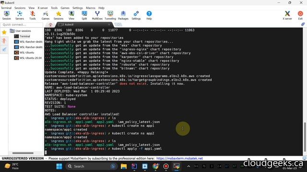Open the Terminal menu
Image resolution: width=307 pixels, height=172 pixels.
click(6, 8)
